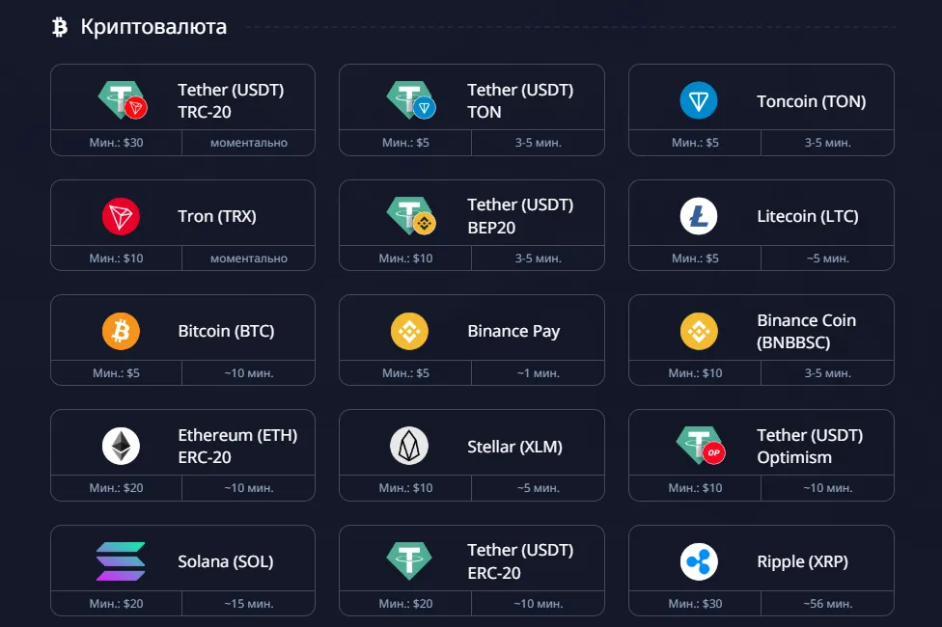Image resolution: width=942 pixels, height=627 pixels.
Task: Click the Ripple XRP logo icon
Action: point(698,561)
